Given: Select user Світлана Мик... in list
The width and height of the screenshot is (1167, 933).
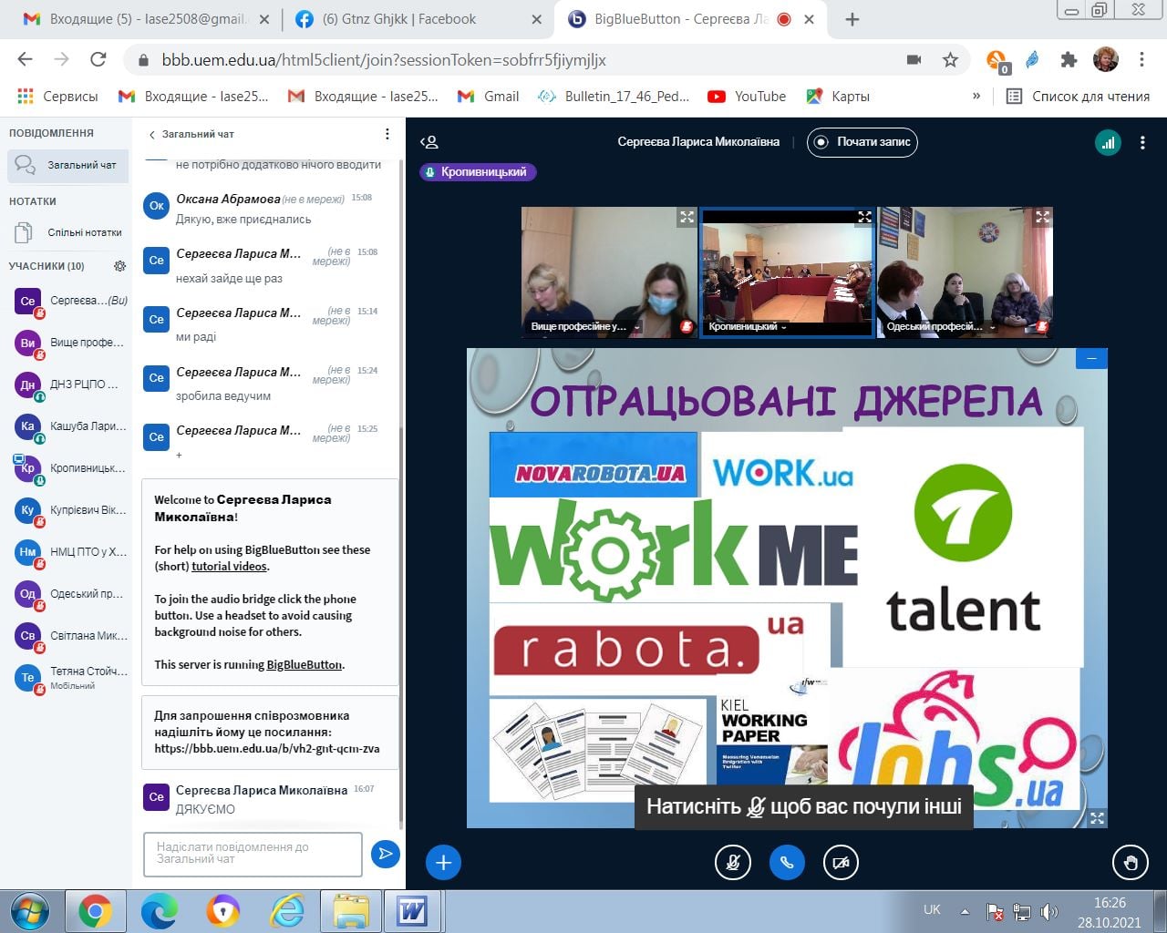Looking at the screenshot, I should 68,636.
